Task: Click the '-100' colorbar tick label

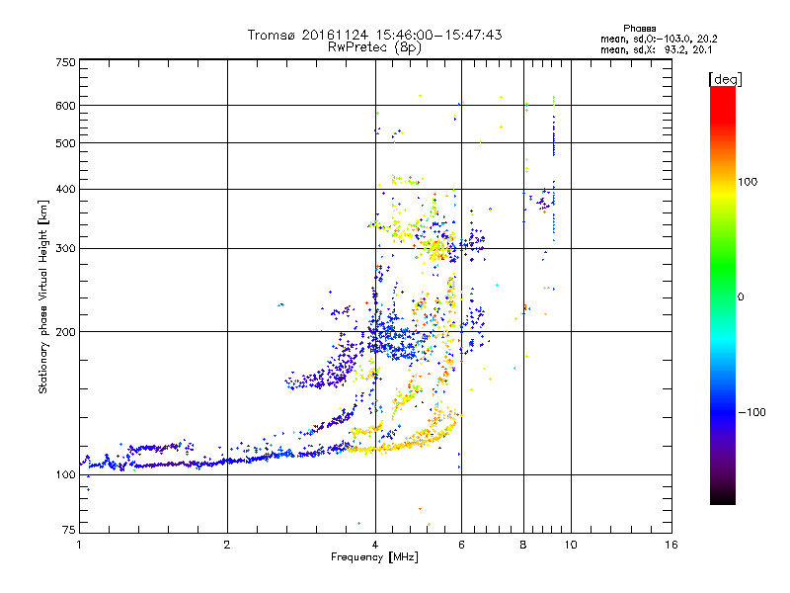Action: (x=751, y=412)
